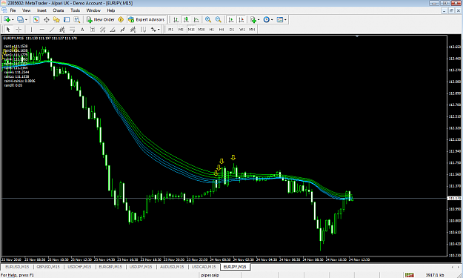Select the vertical line tool
463x278 pixels.
pyautogui.click(x=31, y=29)
